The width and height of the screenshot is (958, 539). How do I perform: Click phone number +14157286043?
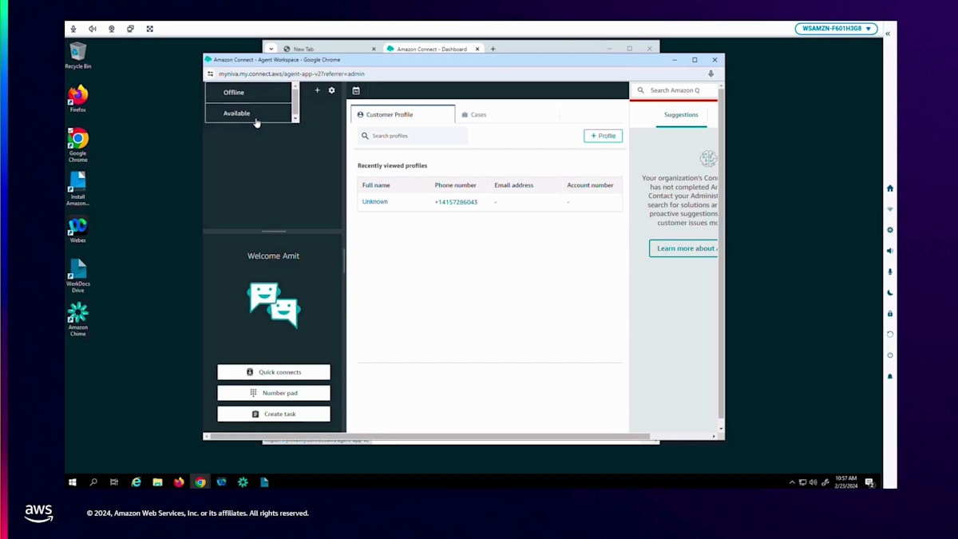456,202
